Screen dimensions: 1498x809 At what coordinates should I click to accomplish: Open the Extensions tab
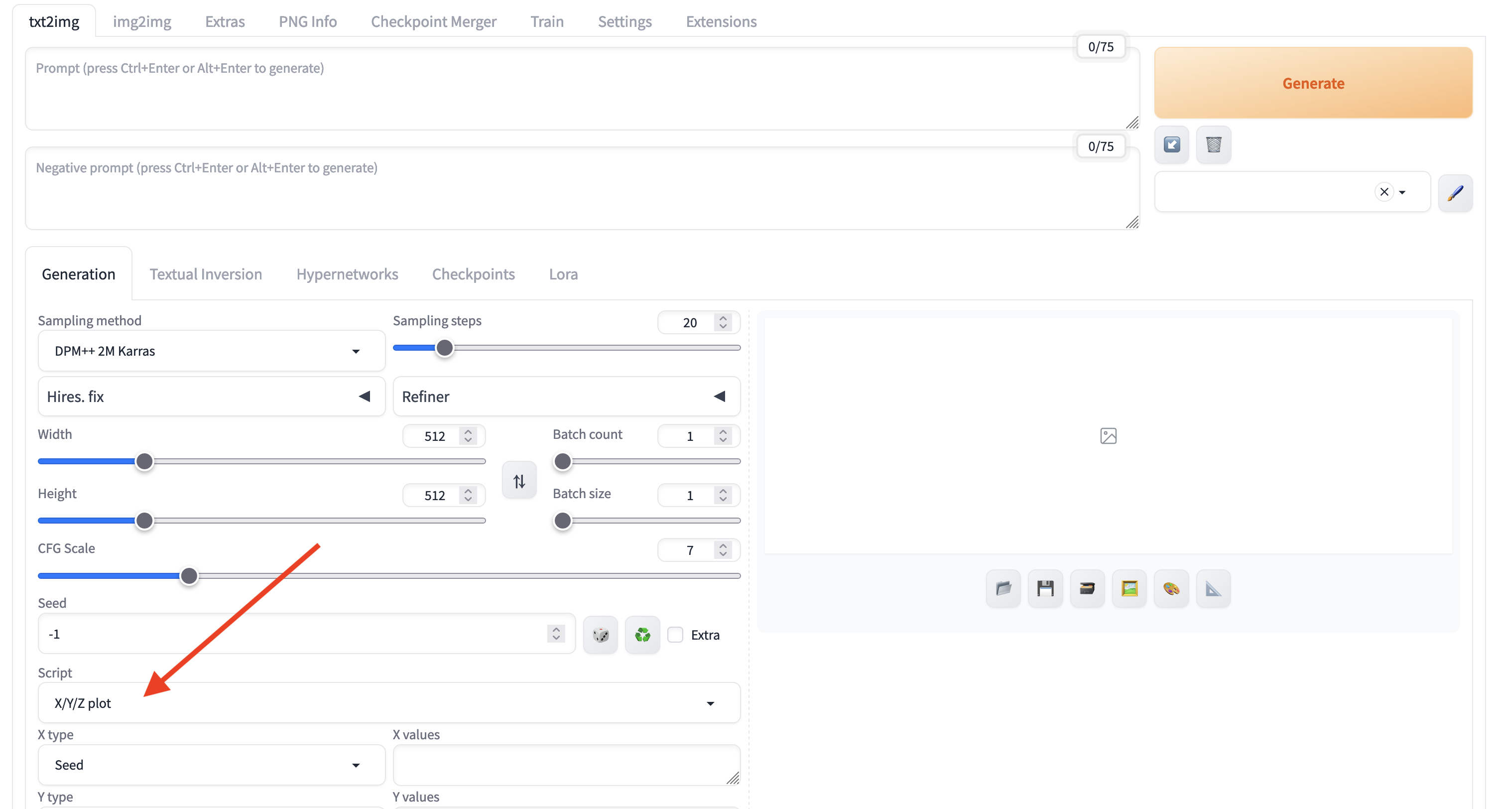tap(721, 21)
